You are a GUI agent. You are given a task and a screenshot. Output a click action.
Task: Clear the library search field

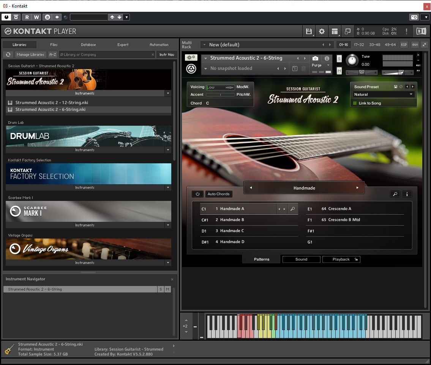coord(153,54)
